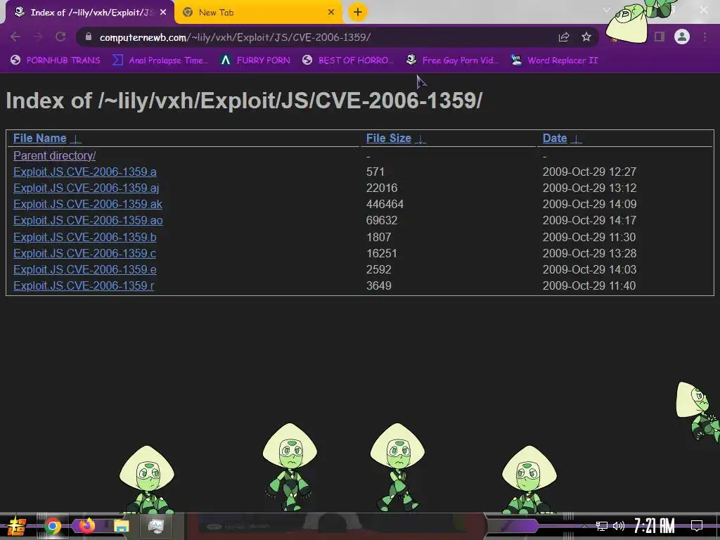Open the share page icon in address bar
720x540 pixels.
click(564, 37)
